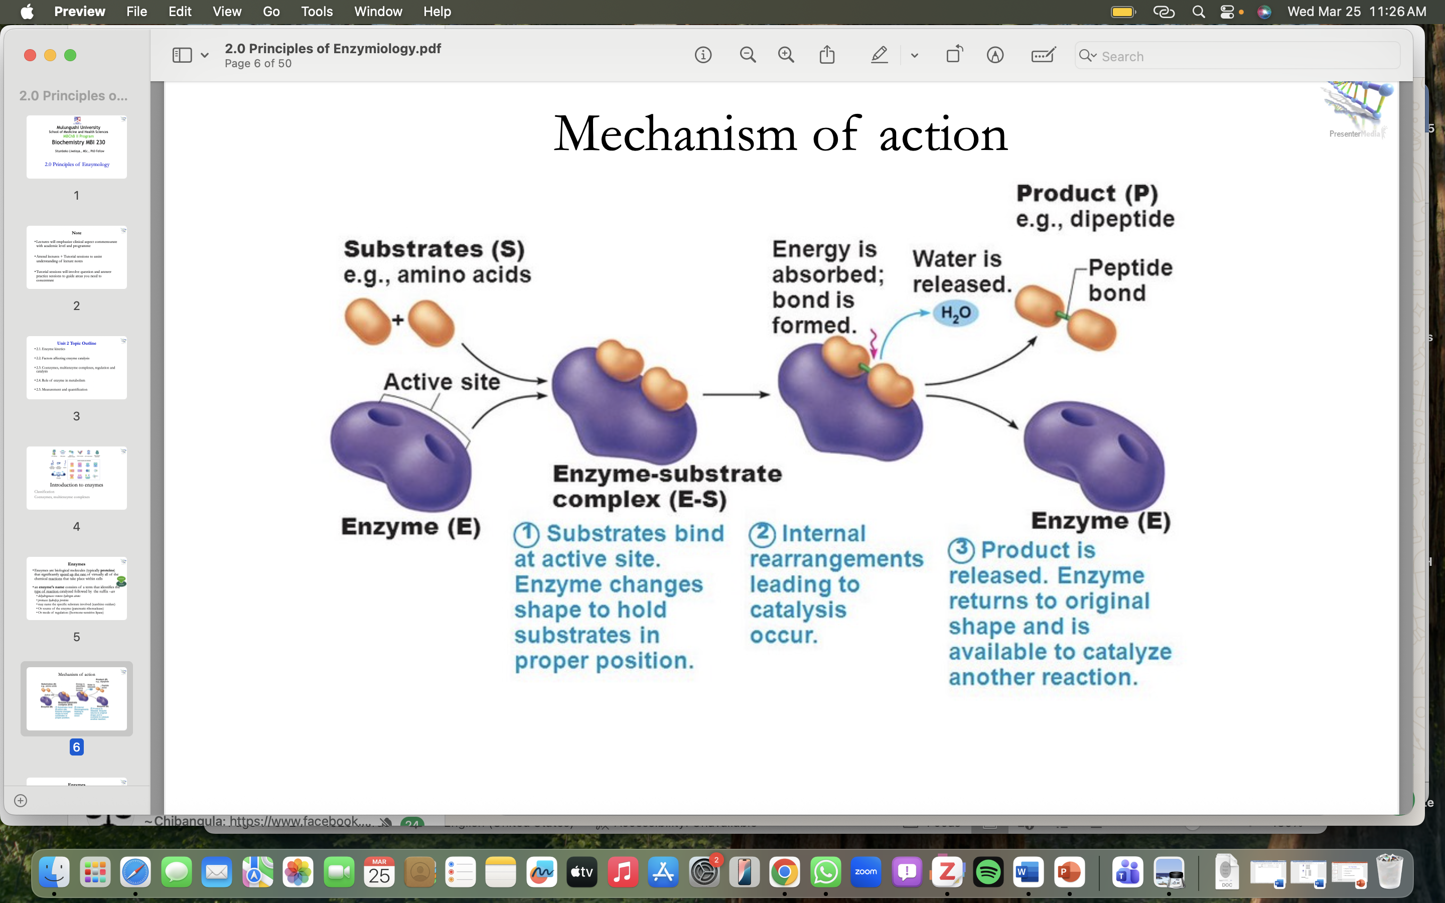Toggle the sidebar view button
This screenshot has height=903, width=1445.
pyautogui.click(x=182, y=56)
